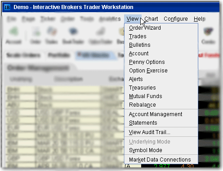Choose Penny Options
Image resolution: width=223 pixels, height=171 pixels.
[x=161, y=62]
